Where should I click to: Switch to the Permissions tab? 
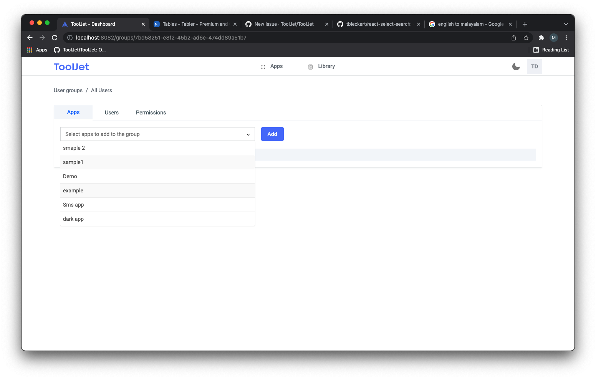click(x=151, y=112)
